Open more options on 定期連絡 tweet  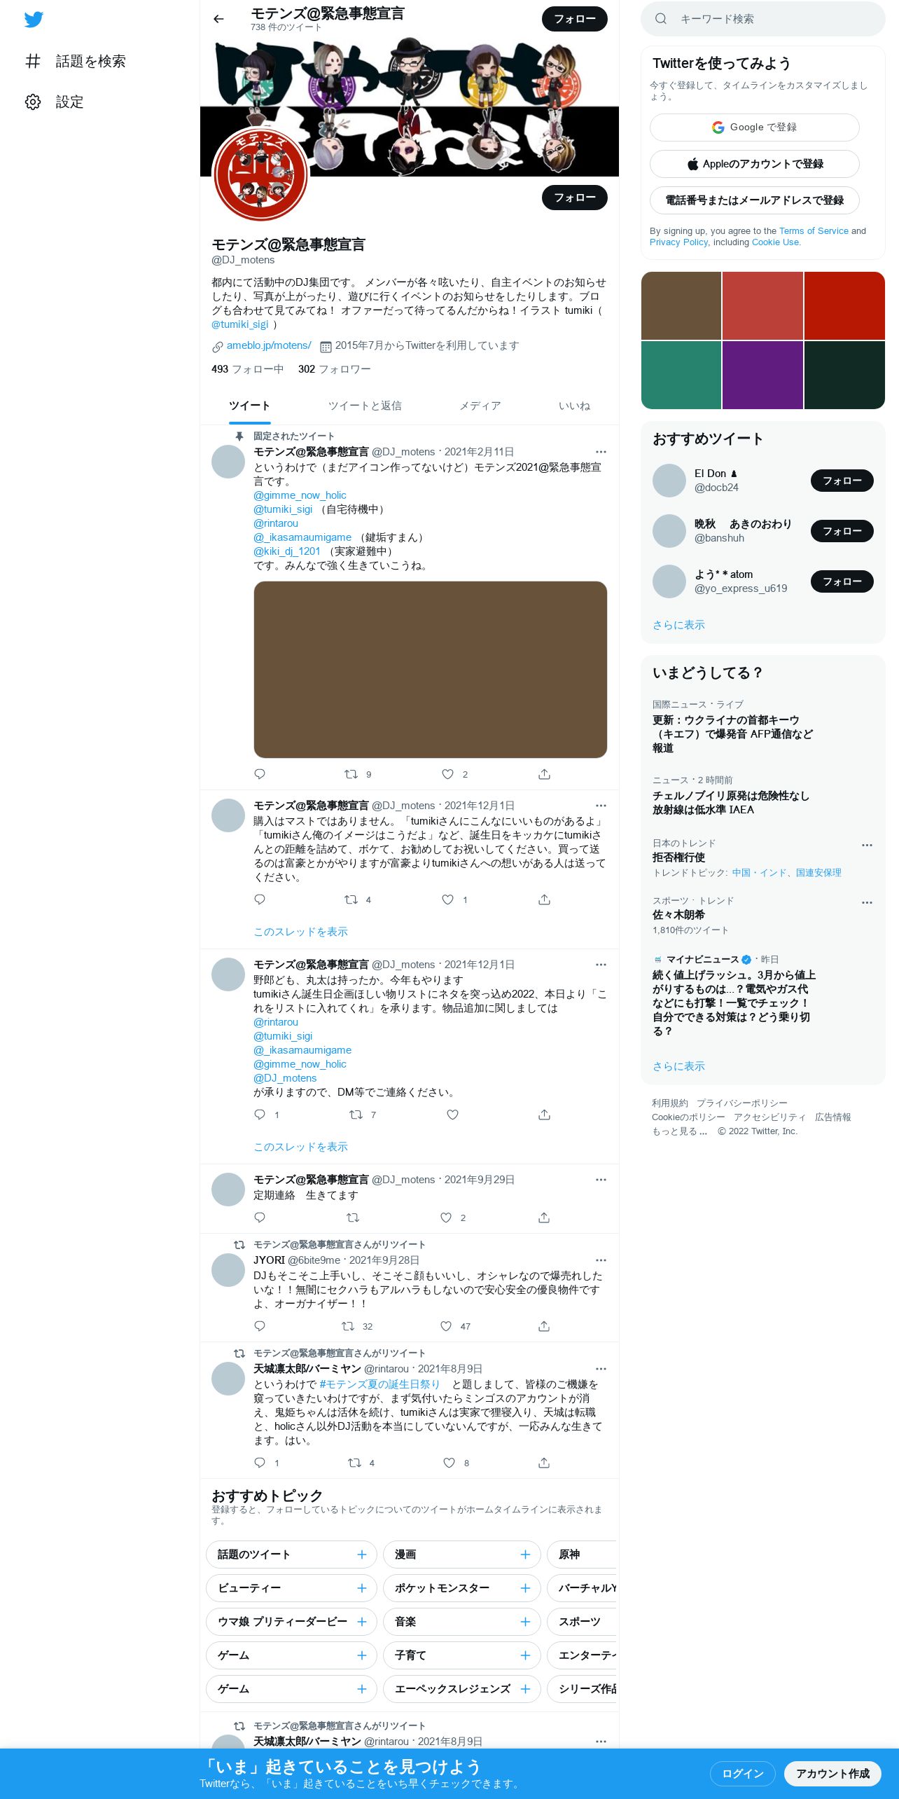tap(601, 1180)
